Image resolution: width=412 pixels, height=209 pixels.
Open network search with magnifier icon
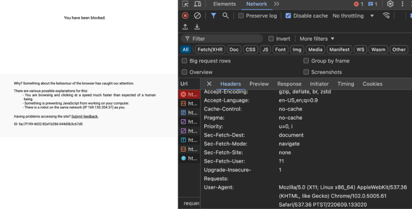click(x=226, y=16)
